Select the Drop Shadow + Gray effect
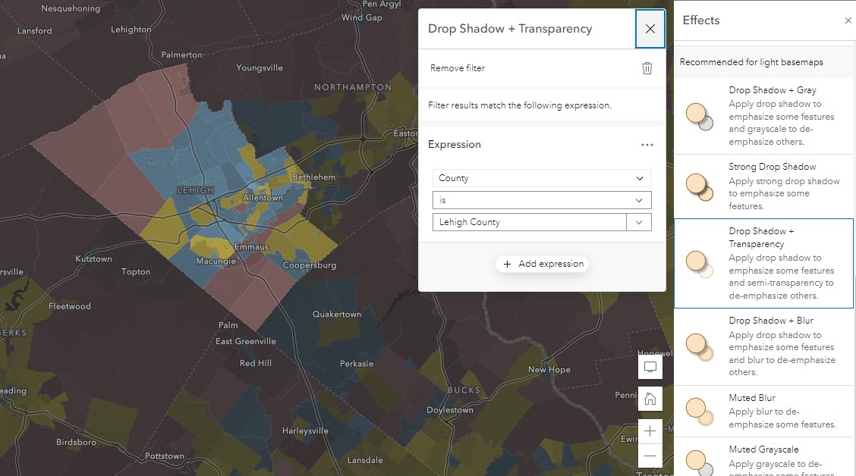This screenshot has height=476, width=856. click(x=763, y=116)
